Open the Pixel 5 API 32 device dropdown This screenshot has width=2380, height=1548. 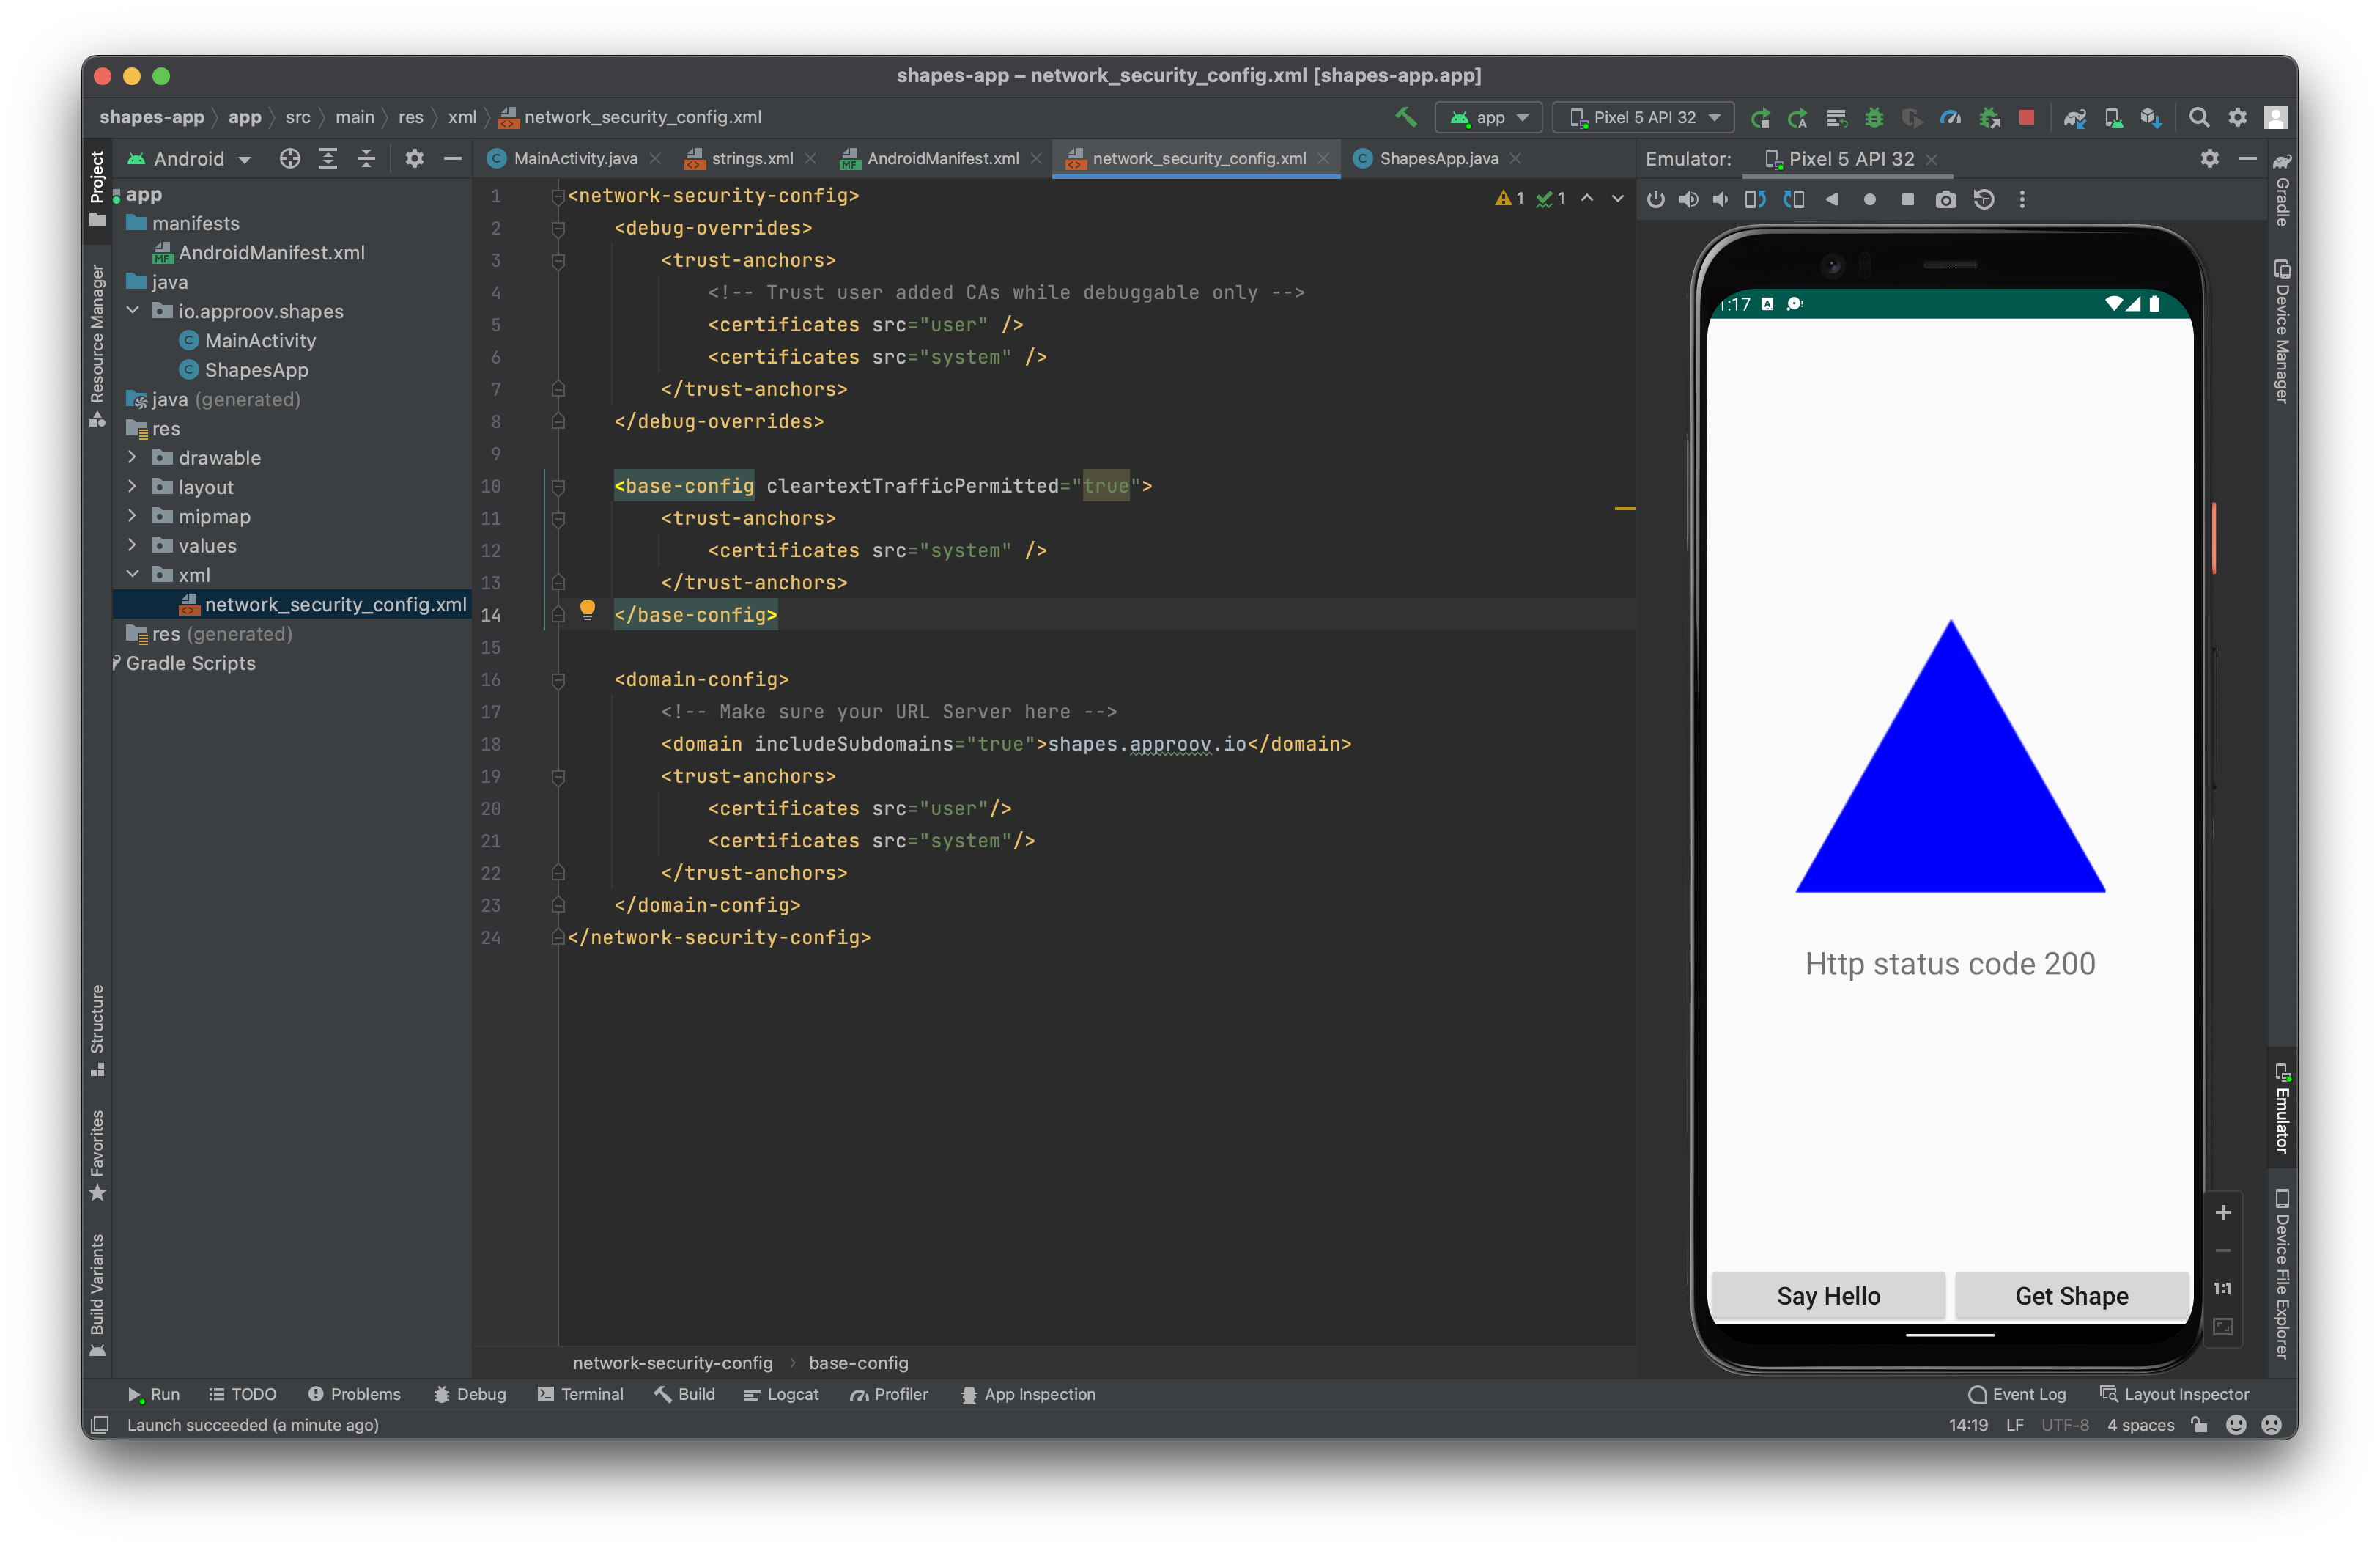coord(1642,117)
